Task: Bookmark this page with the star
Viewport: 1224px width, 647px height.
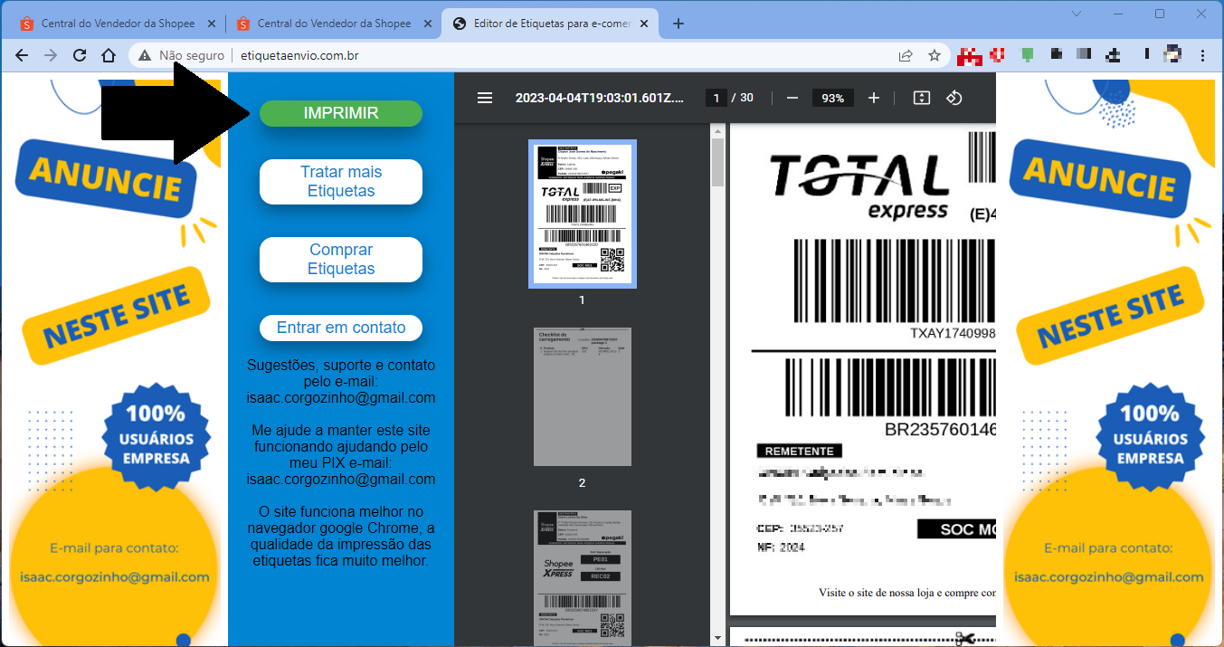Action: 935,55
